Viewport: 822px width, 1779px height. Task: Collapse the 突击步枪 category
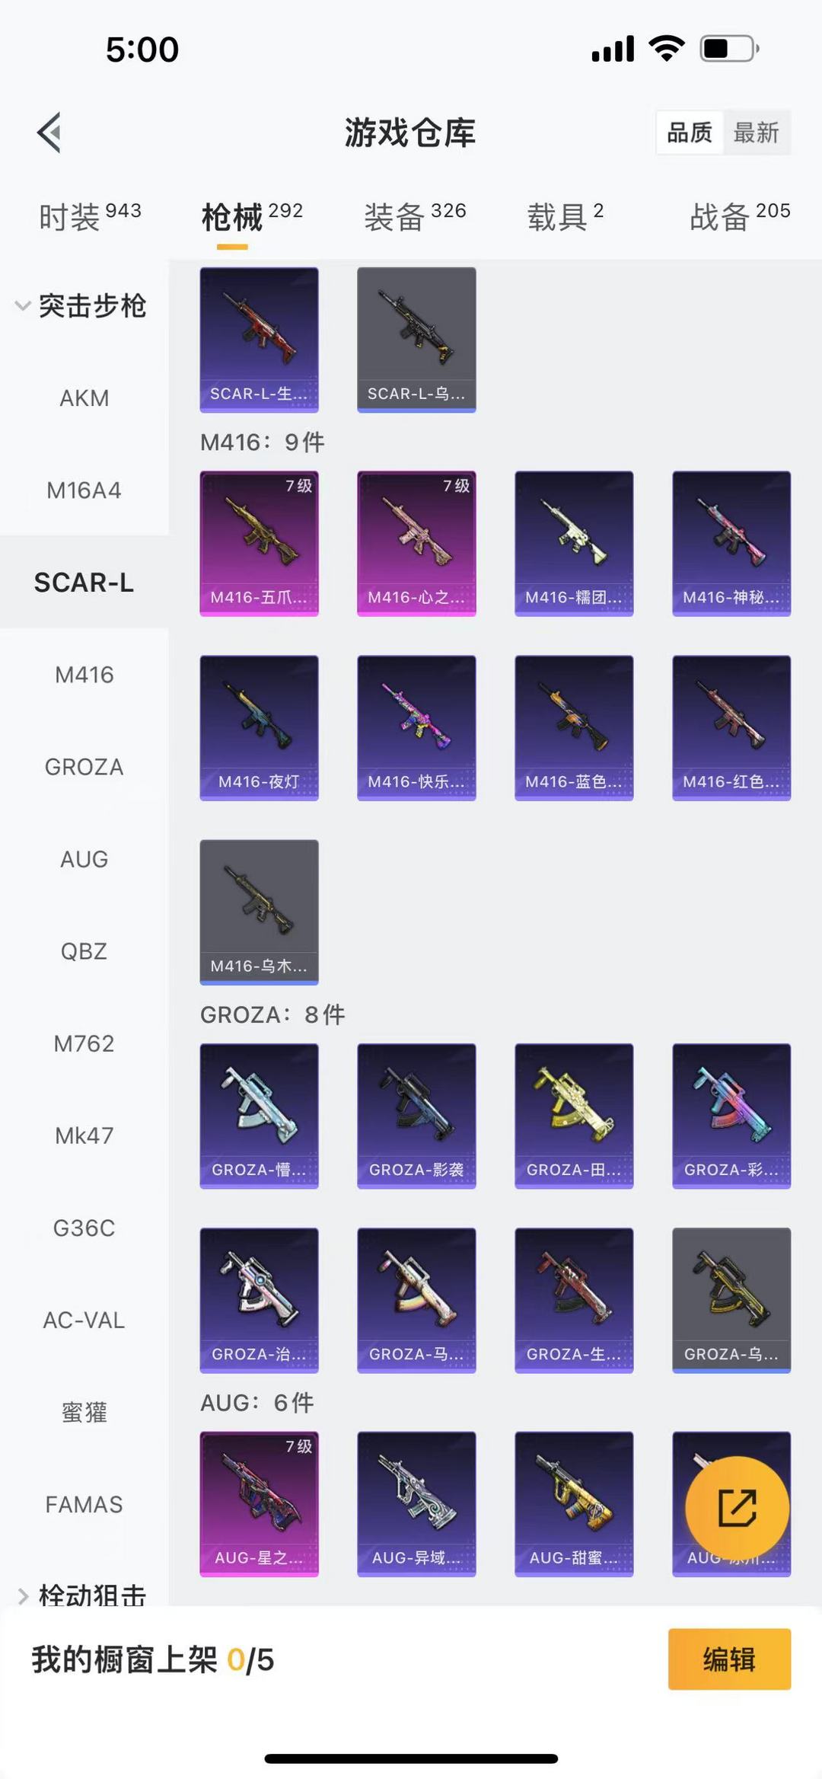(x=82, y=305)
